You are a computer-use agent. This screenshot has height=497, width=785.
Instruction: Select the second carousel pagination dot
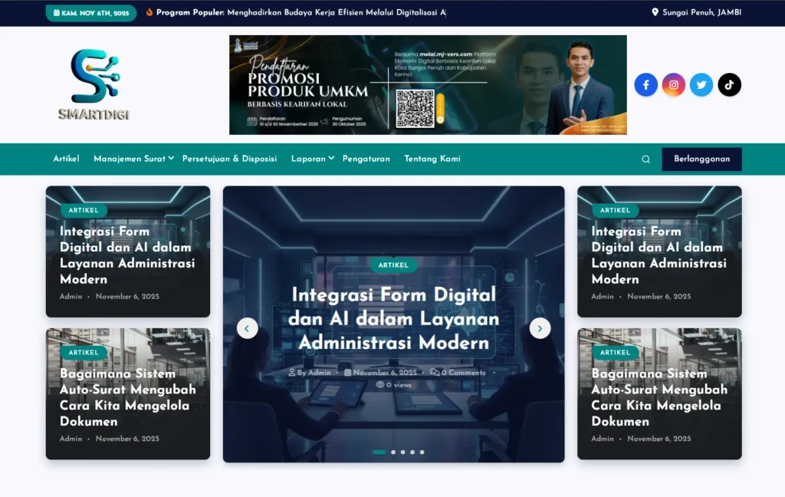(x=393, y=453)
